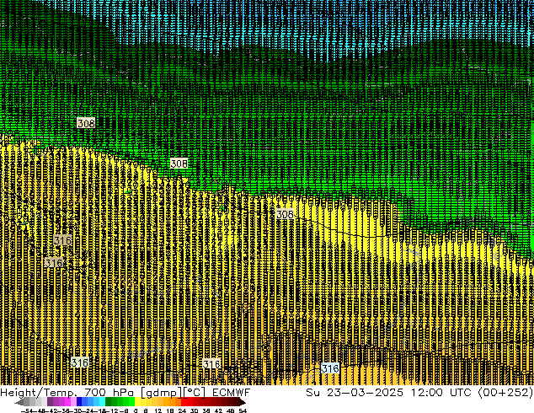Click the "(00+252)" forecast hour text

[x=505, y=393]
